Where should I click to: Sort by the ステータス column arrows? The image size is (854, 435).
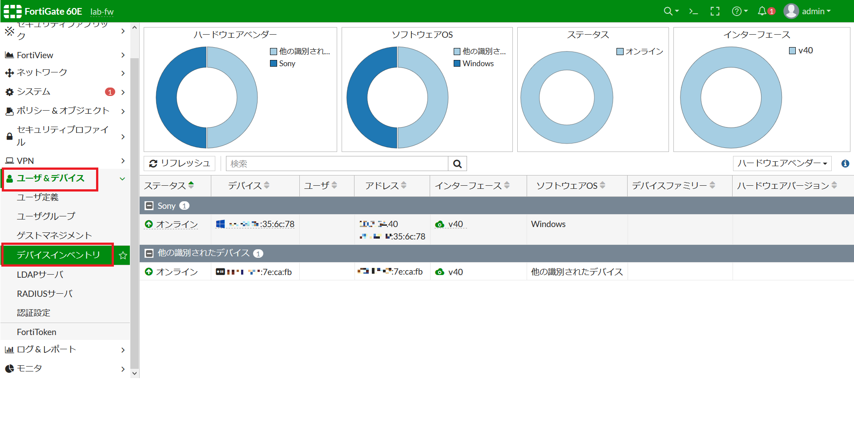191,185
